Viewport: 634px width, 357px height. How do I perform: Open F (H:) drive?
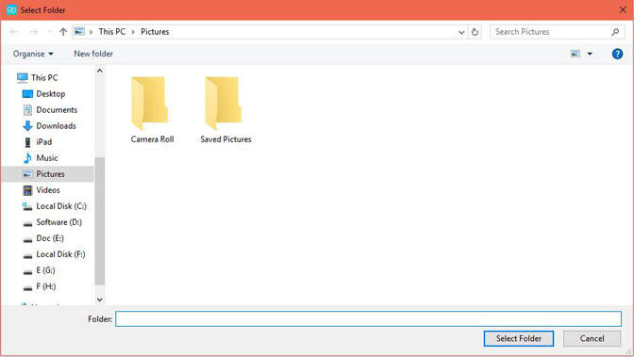(x=45, y=286)
